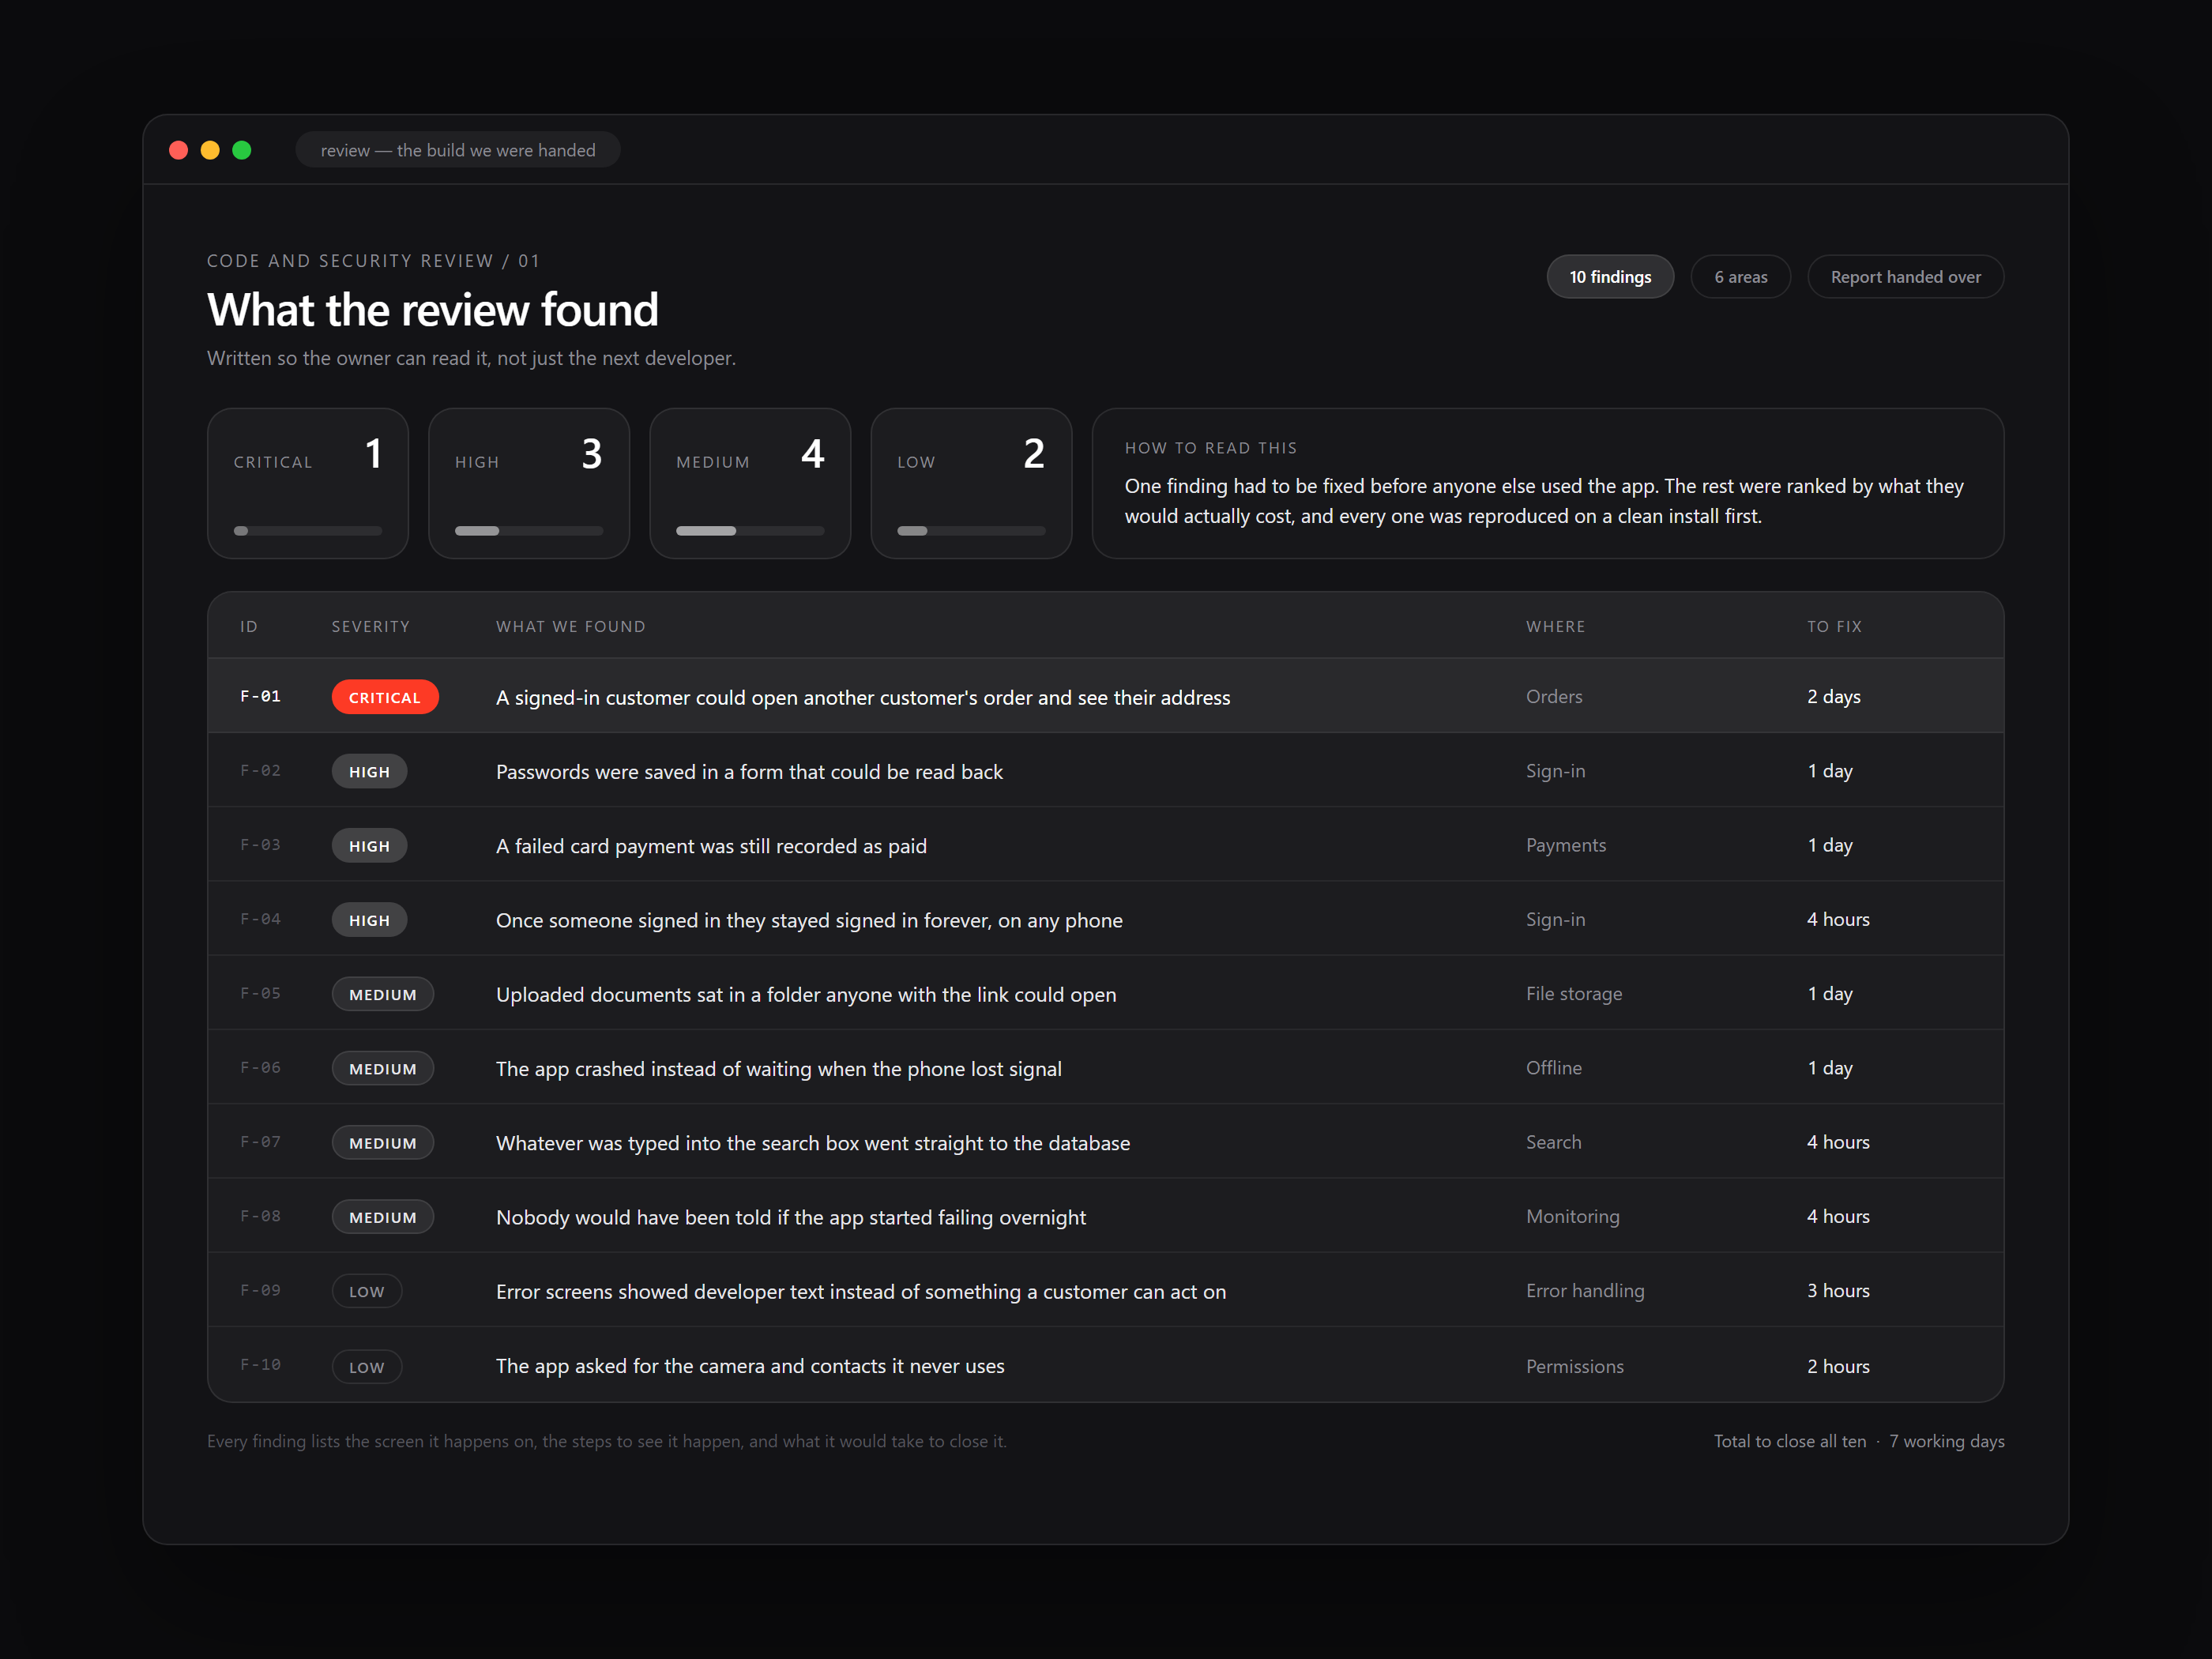Select the Critical summary card
2212x1659 pixels.
[308, 483]
